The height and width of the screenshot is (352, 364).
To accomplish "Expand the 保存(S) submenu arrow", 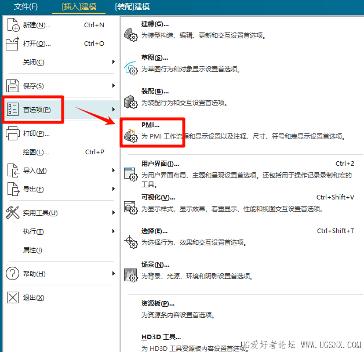I will (x=113, y=86).
